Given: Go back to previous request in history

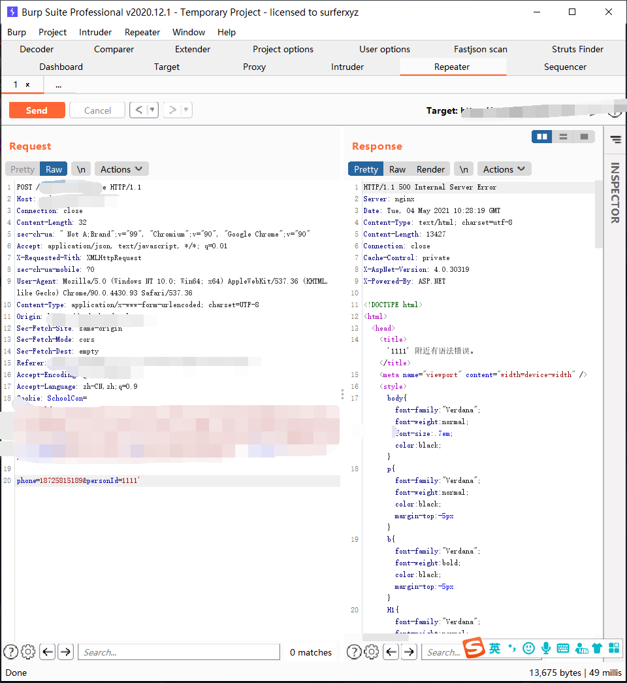Looking at the screenshot, I should point(138,110).
